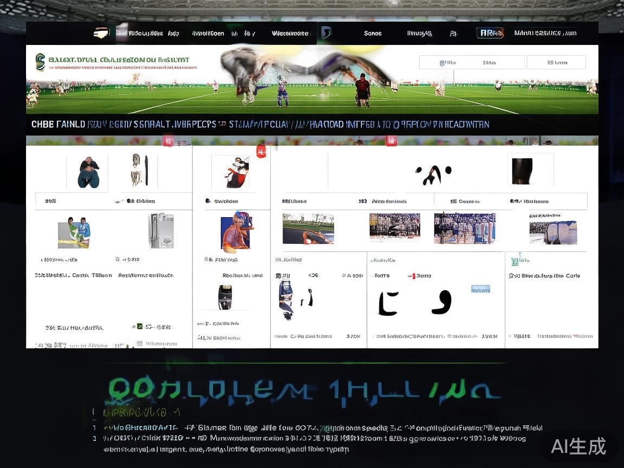The image size is (624, 468).
Task: Click the green circular emblem beside the banner title
Action: point(40,61)
